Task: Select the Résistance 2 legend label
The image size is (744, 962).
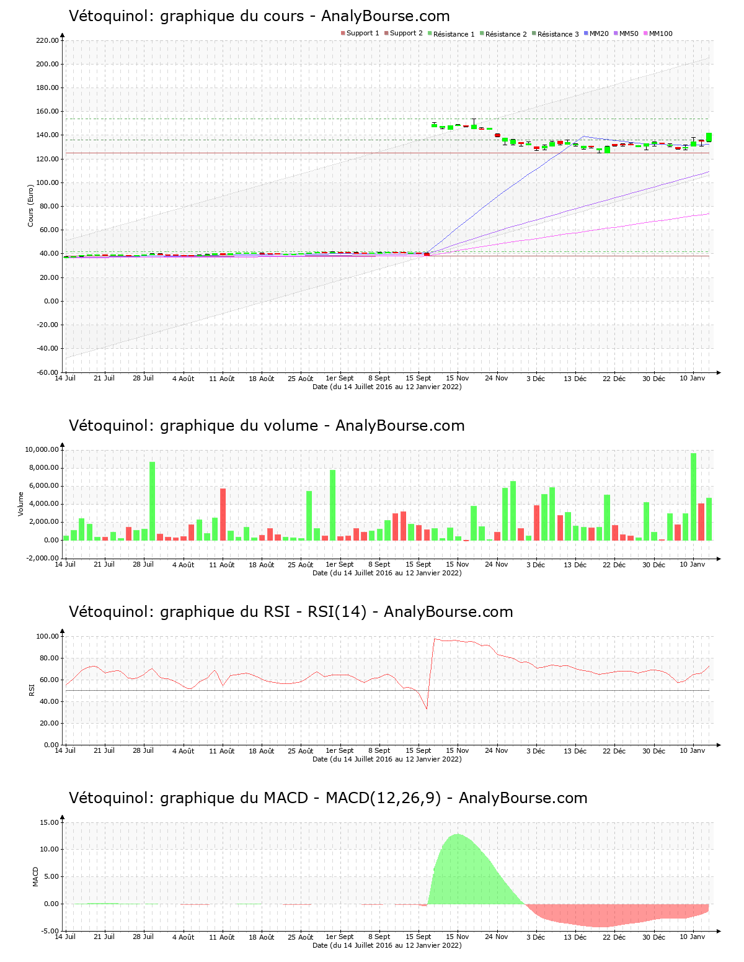Action: [x=506, y=34]
